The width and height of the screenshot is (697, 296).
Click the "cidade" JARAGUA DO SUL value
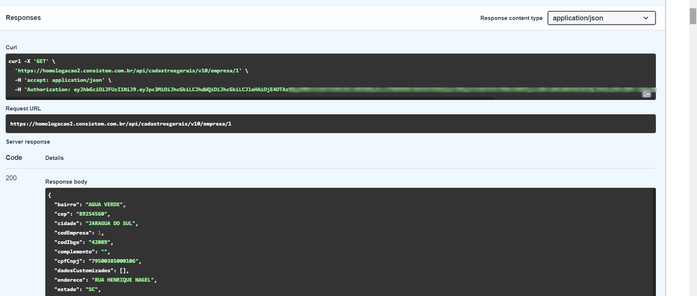pos(110,223)
